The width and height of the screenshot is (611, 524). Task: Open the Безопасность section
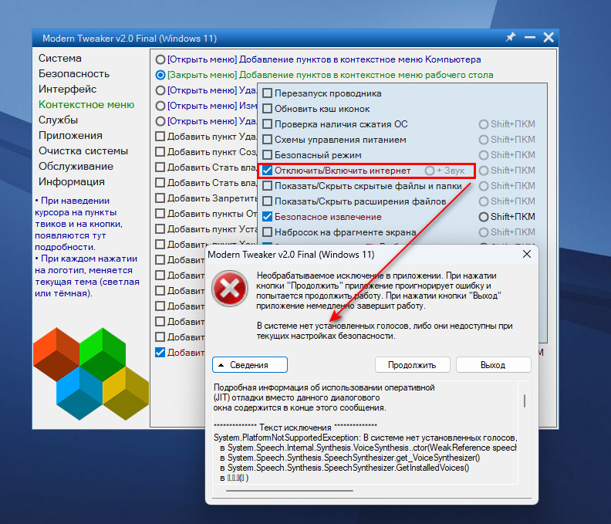pyautogui.click(x=74, y=74)
